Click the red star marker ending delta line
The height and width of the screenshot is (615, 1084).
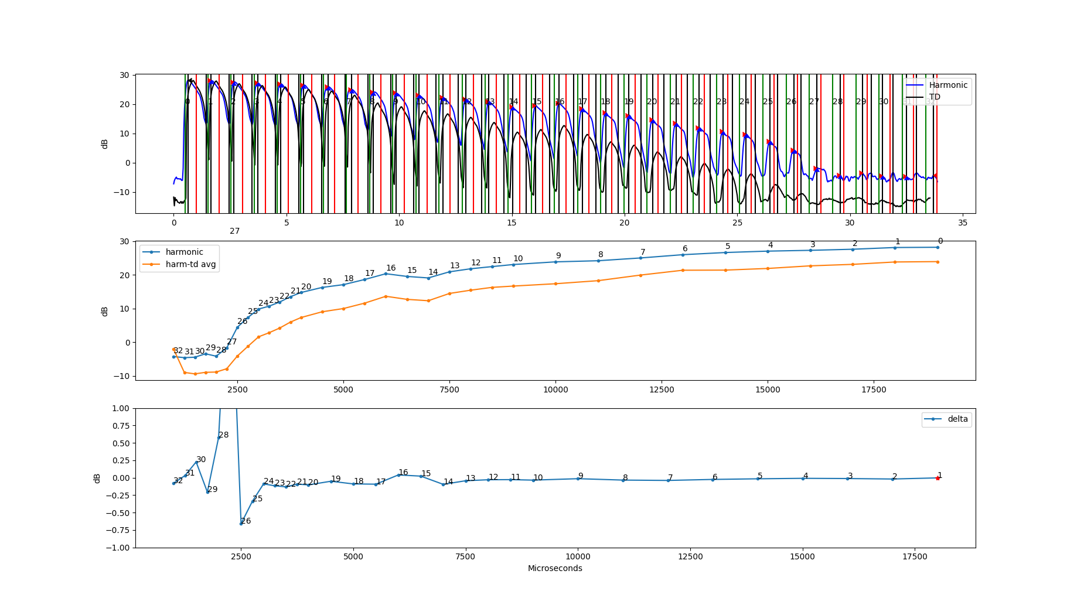938,478
